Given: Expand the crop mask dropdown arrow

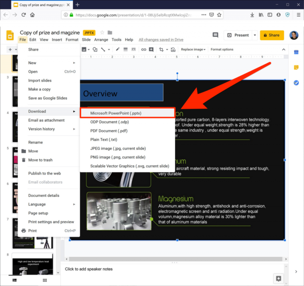Looking at the screenshot, I should [x=167, y=50].
